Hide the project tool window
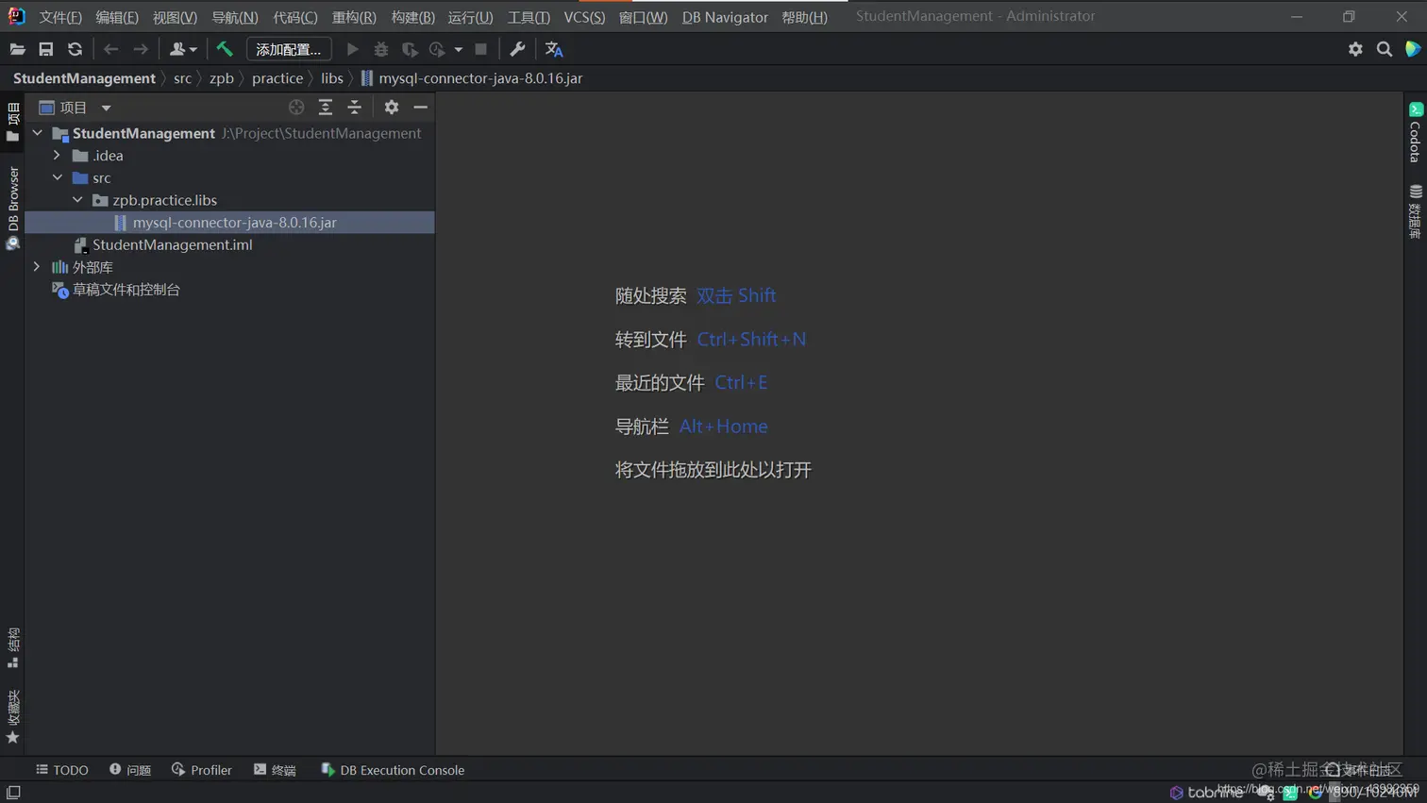Viewport: 1427px width, 803px height. tap(421, 107)
